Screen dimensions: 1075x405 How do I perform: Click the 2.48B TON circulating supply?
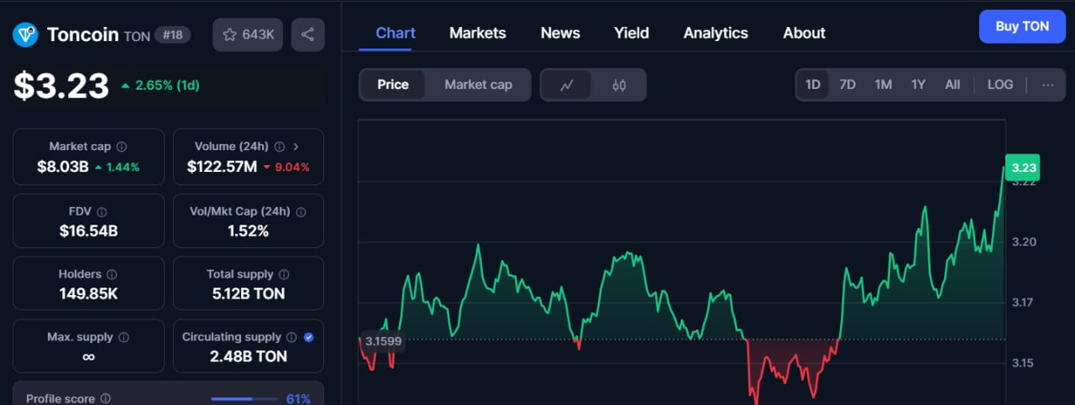click(249, 356)
